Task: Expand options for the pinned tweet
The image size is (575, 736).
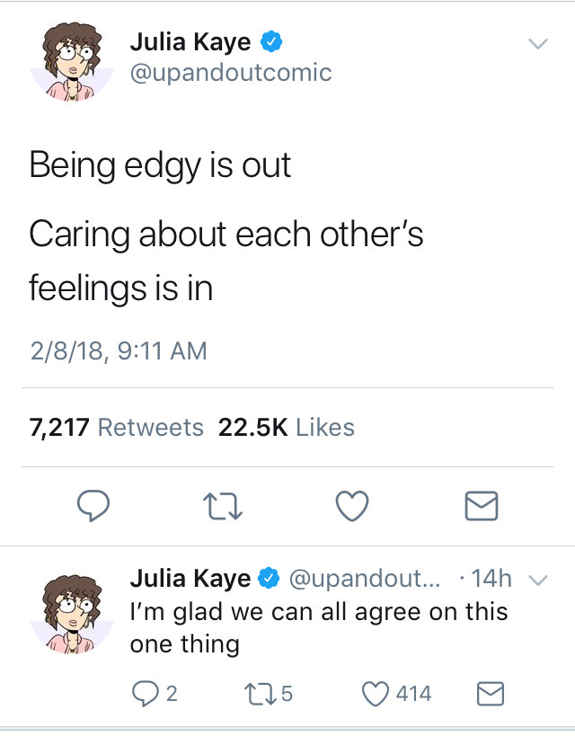Action: [x=539, y=43]
